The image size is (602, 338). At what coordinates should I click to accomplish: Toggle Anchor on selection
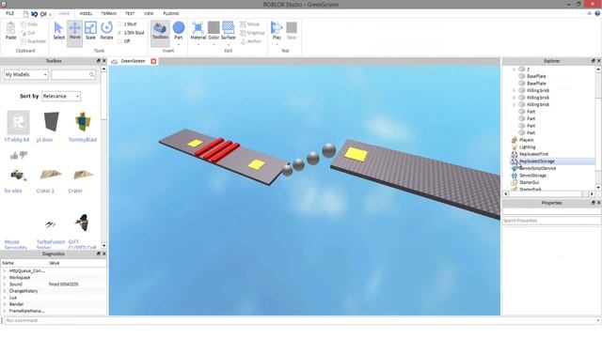click(251, 41)
